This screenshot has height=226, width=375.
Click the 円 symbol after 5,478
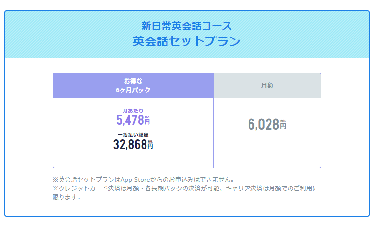147,122
